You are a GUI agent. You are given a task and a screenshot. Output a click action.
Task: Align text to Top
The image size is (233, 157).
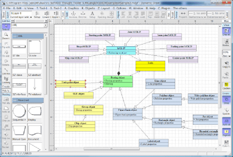click(x=150, y=15)
